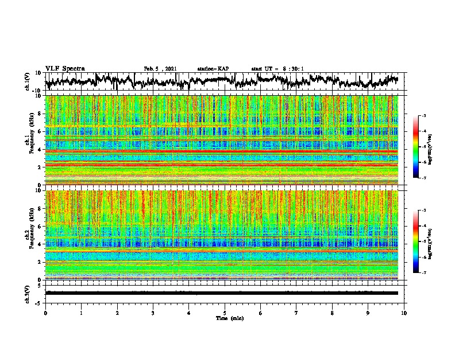
Task: Click time axis tick label "4"
Action: point(189,313)
